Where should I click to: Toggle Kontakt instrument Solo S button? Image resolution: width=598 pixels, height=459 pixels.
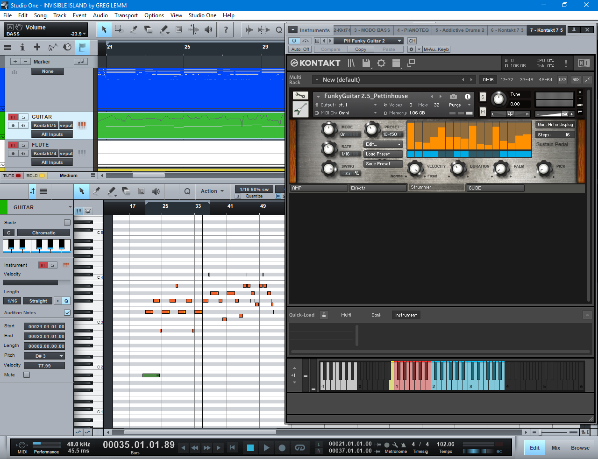[x=483, y=97]
